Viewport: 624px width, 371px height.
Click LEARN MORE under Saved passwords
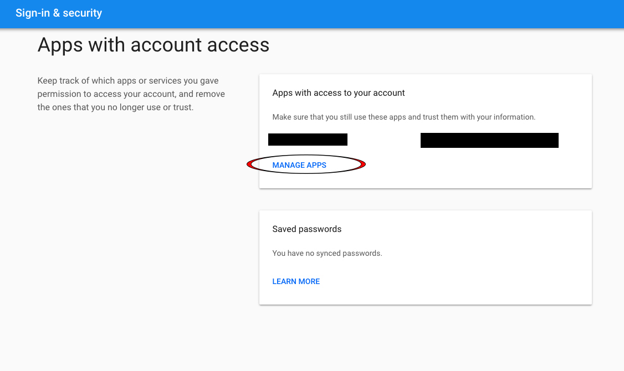click(296, 281)
